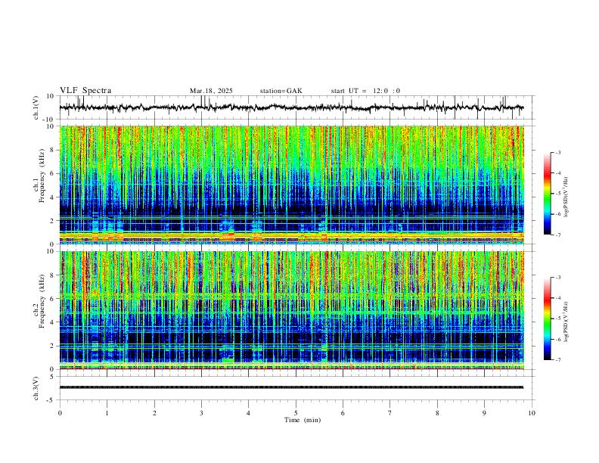Click the "Time (min)" axis label
This screenshot has height=463, width=599.
[x=303, y=420]
